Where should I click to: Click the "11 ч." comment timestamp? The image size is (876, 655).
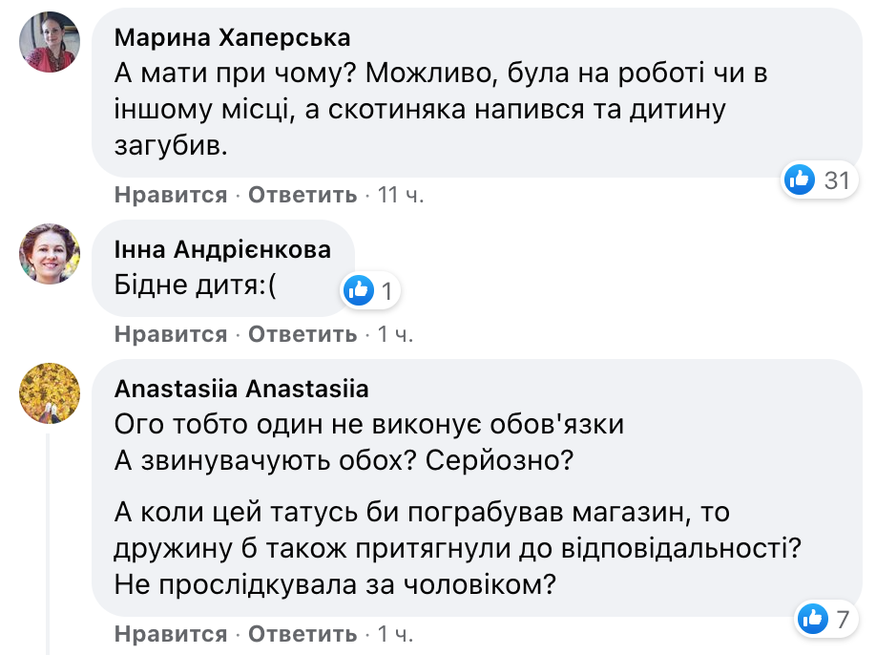[x=401, y=196]
